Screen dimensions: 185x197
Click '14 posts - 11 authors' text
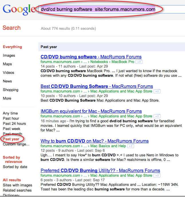tap(58, 66)
